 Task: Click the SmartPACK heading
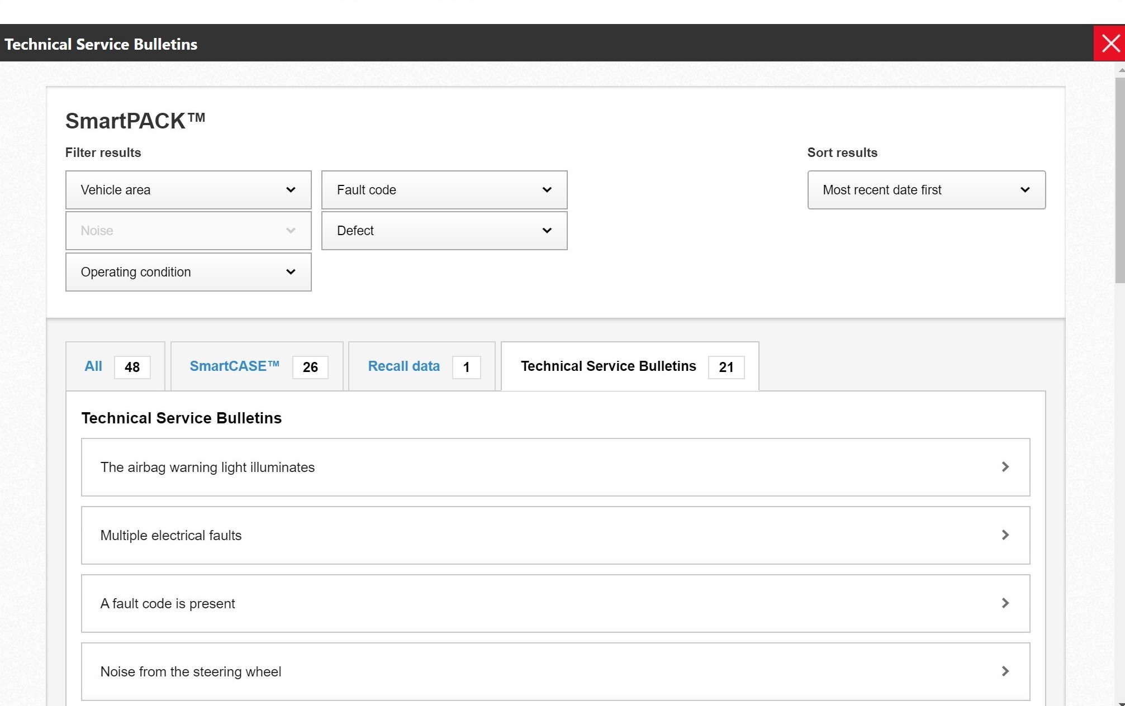(135, 121)
